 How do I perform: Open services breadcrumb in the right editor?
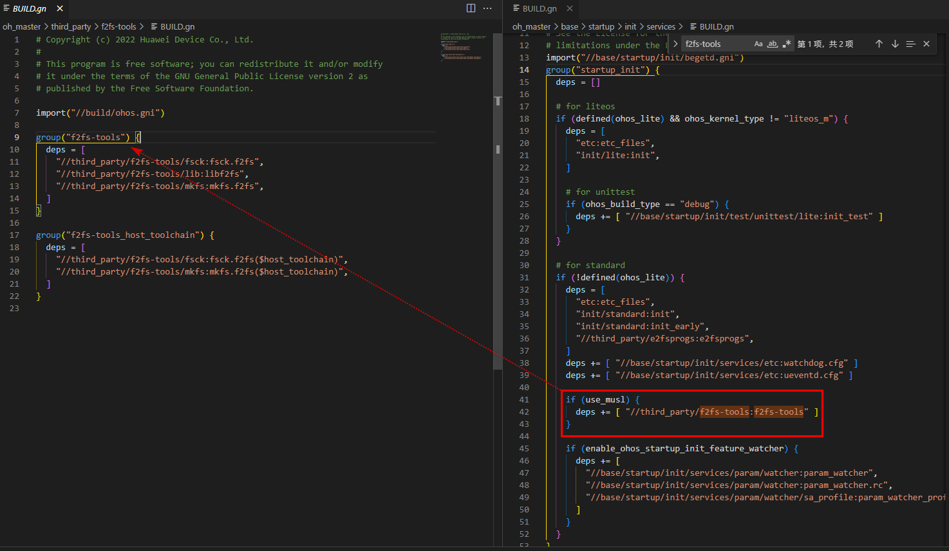[x=661, y=26]
